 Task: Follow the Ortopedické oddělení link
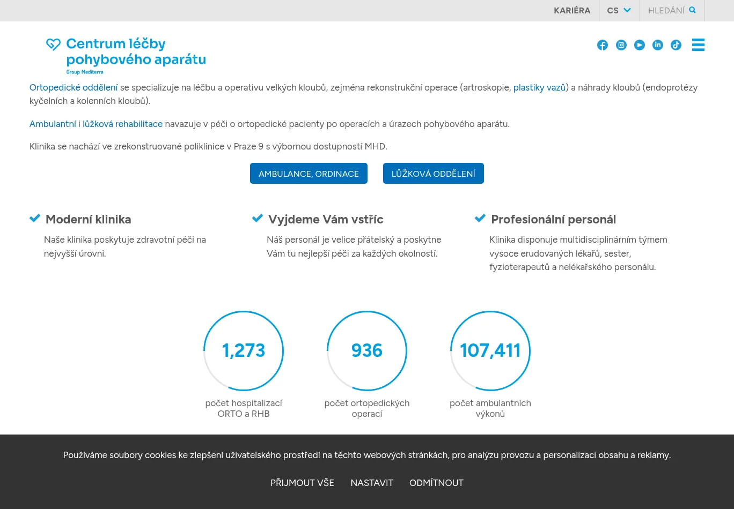pyautogui.click(x=74, y=87)
